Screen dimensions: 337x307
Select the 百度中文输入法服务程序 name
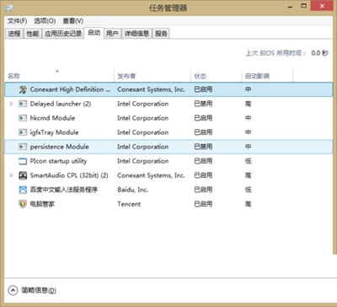click(64, 190)
